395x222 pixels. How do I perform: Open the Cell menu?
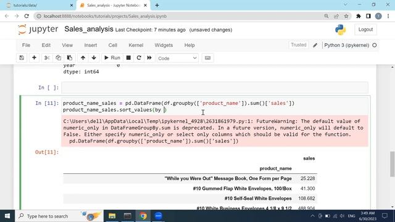click(x=112, y=45)
